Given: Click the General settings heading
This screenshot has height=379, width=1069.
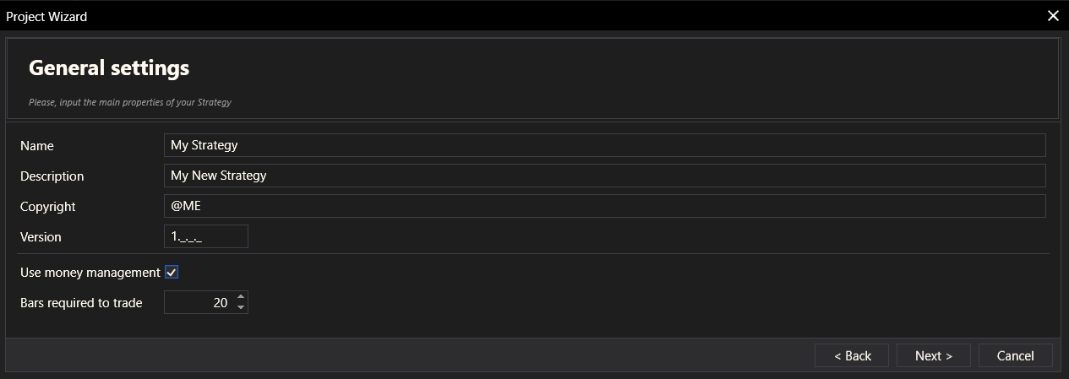Looking at the screenshot, I should (109, 68).
